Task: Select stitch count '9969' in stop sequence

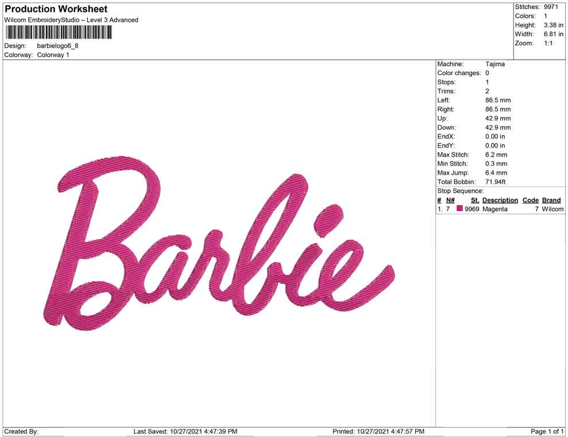Action: tap(472, 209)
